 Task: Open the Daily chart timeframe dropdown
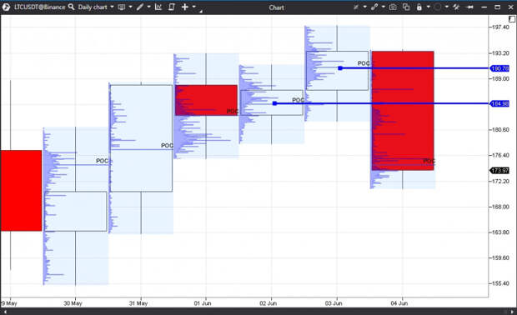(x=96, y=7)
